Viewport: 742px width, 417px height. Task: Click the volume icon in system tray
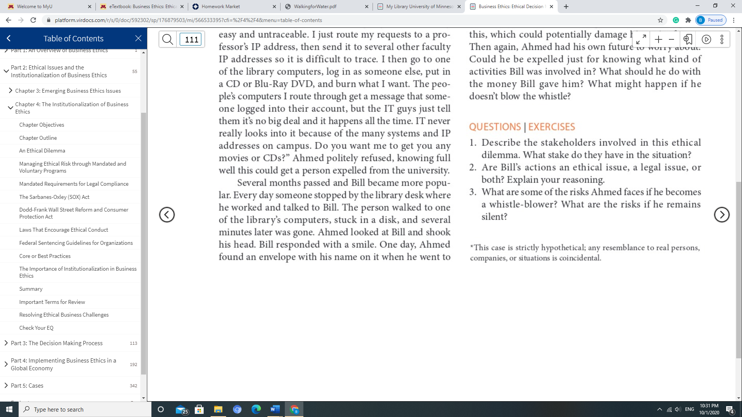[x=678, y=409]
